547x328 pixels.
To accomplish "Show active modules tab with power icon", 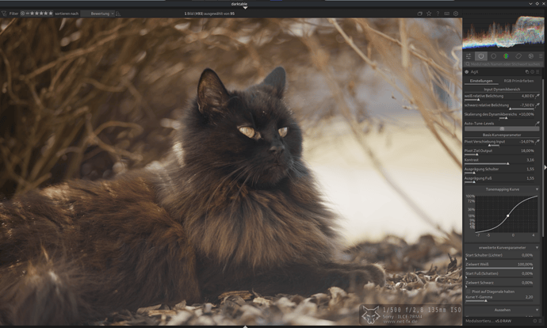I will tap(480, 56).
